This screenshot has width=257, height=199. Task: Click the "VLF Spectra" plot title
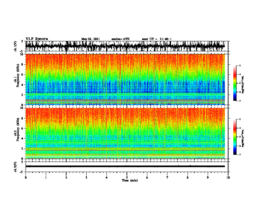pyautogui.click(x=37, y=39)
